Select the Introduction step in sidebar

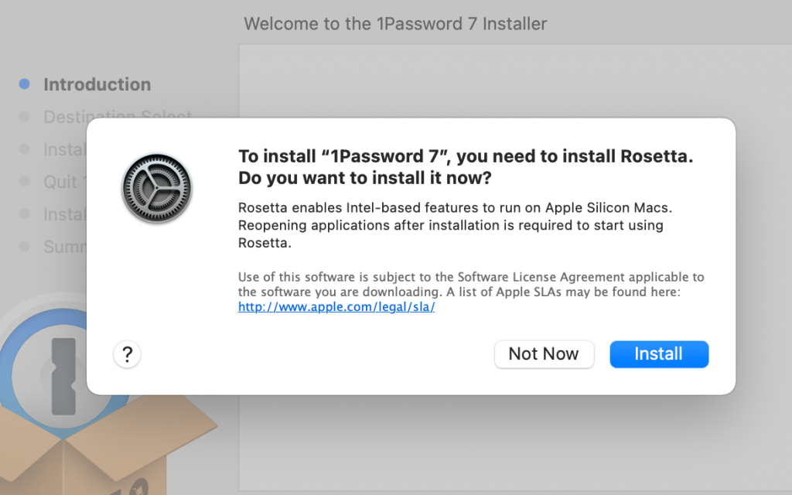click(97, 84)
